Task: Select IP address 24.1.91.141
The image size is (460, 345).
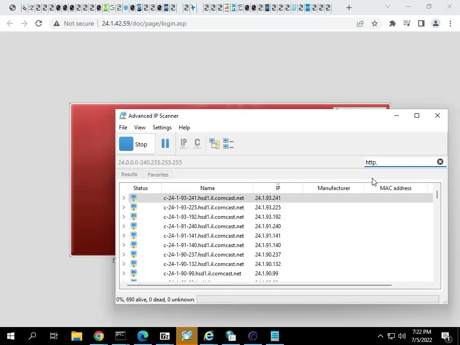Action: click(x=268, y=235)
